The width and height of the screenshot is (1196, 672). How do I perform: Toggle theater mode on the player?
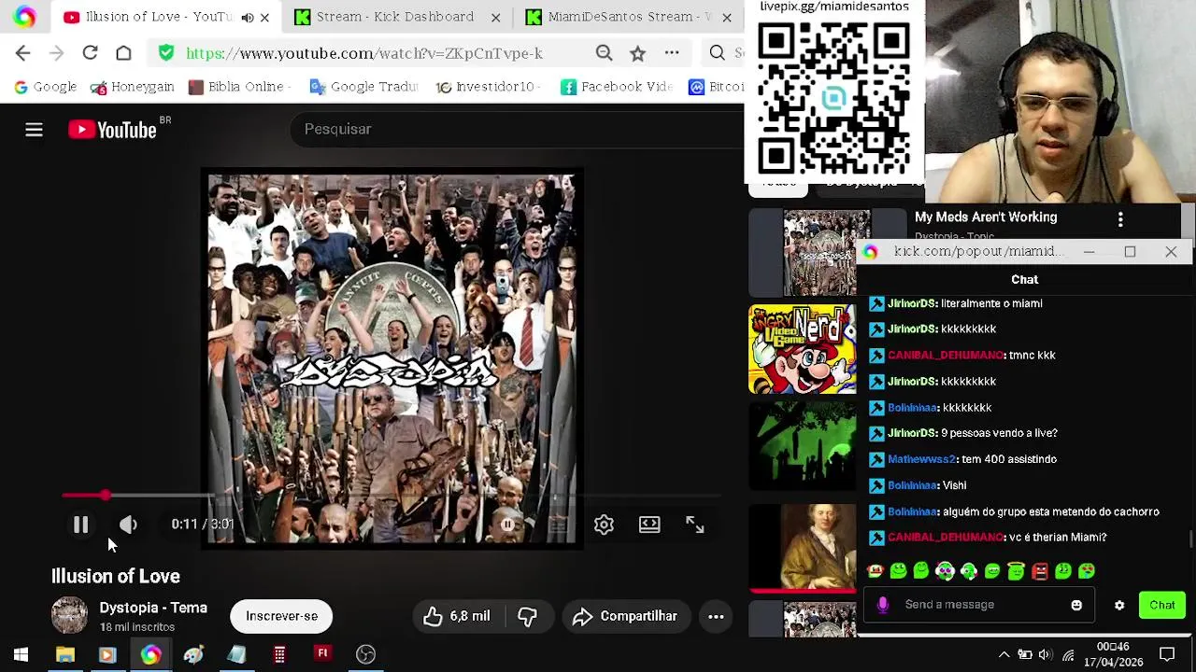pos(649,525)
